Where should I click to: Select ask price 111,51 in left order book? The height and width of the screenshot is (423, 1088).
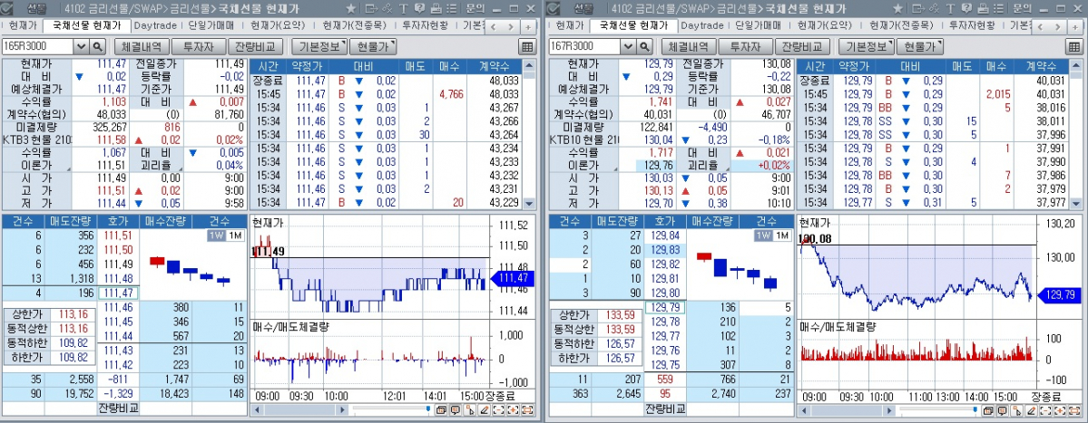coord(117,236)
